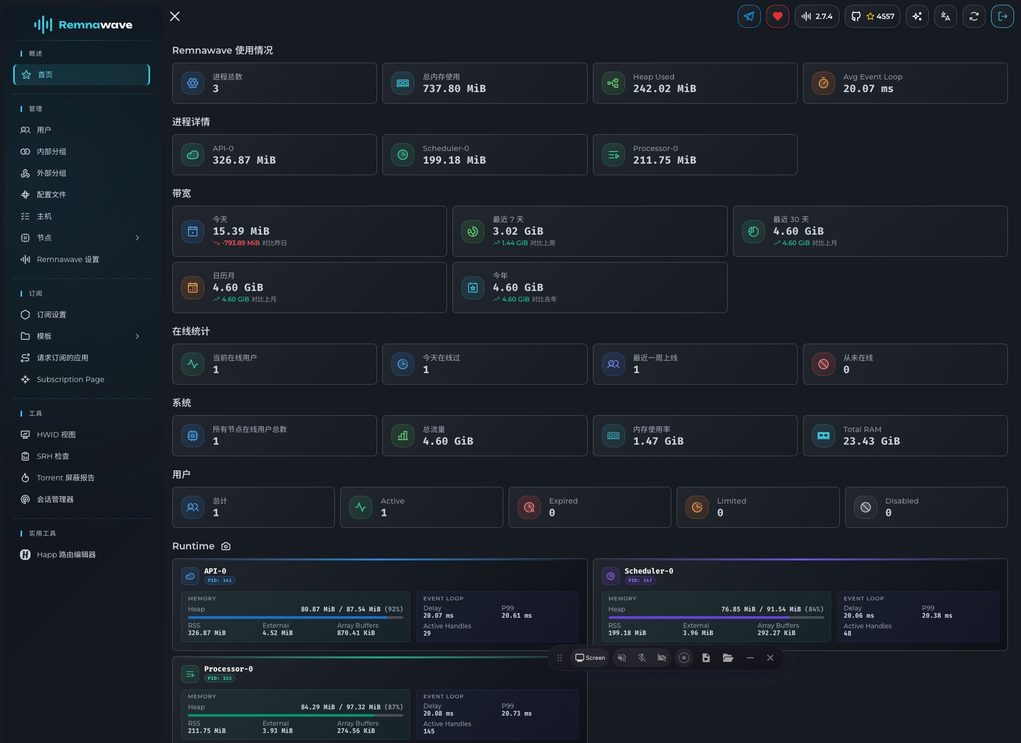The height and width of the screenshot is (743, 1021).
Task: Open the recordings folder icon
Action: pyautogui.click(x=728, y=658)
